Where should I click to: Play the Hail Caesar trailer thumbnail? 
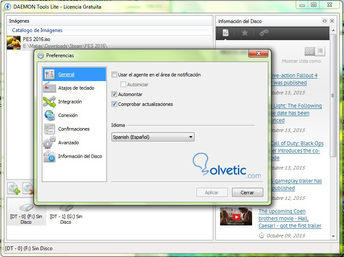236,217
